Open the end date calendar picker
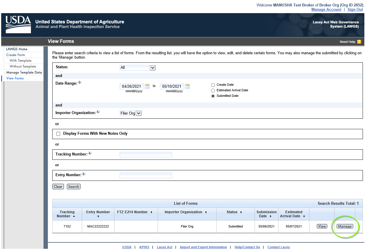Image resolution: width=374 pixels, height=252 pixels. pos(187,86)
